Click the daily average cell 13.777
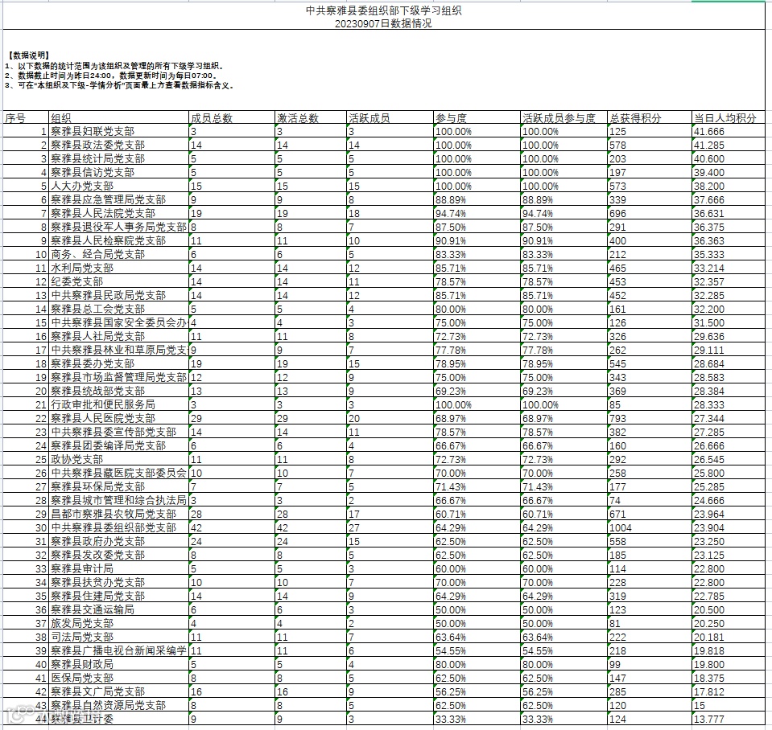Image resolution: width=772 pixels, height=730 pixels. 729,720
